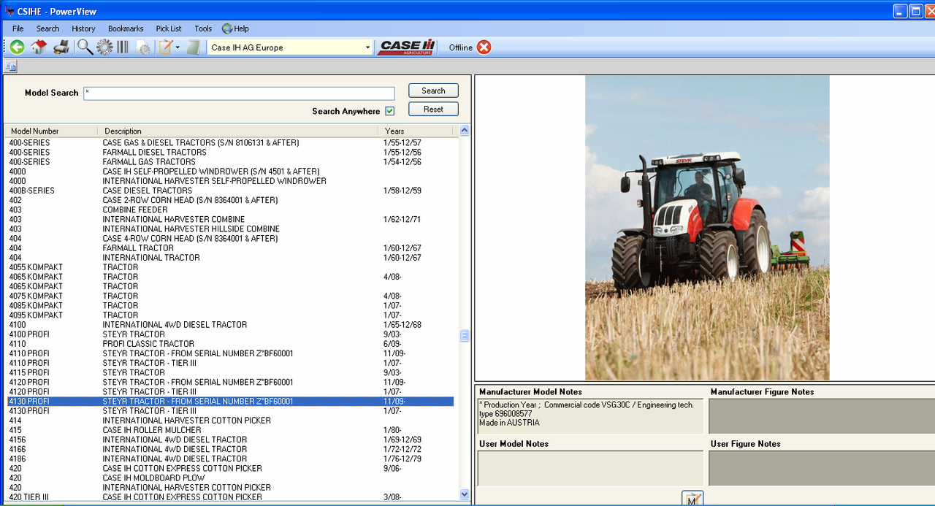Sort by Years column header
This screenshot has height=506, width=935.
click(416, 131)
